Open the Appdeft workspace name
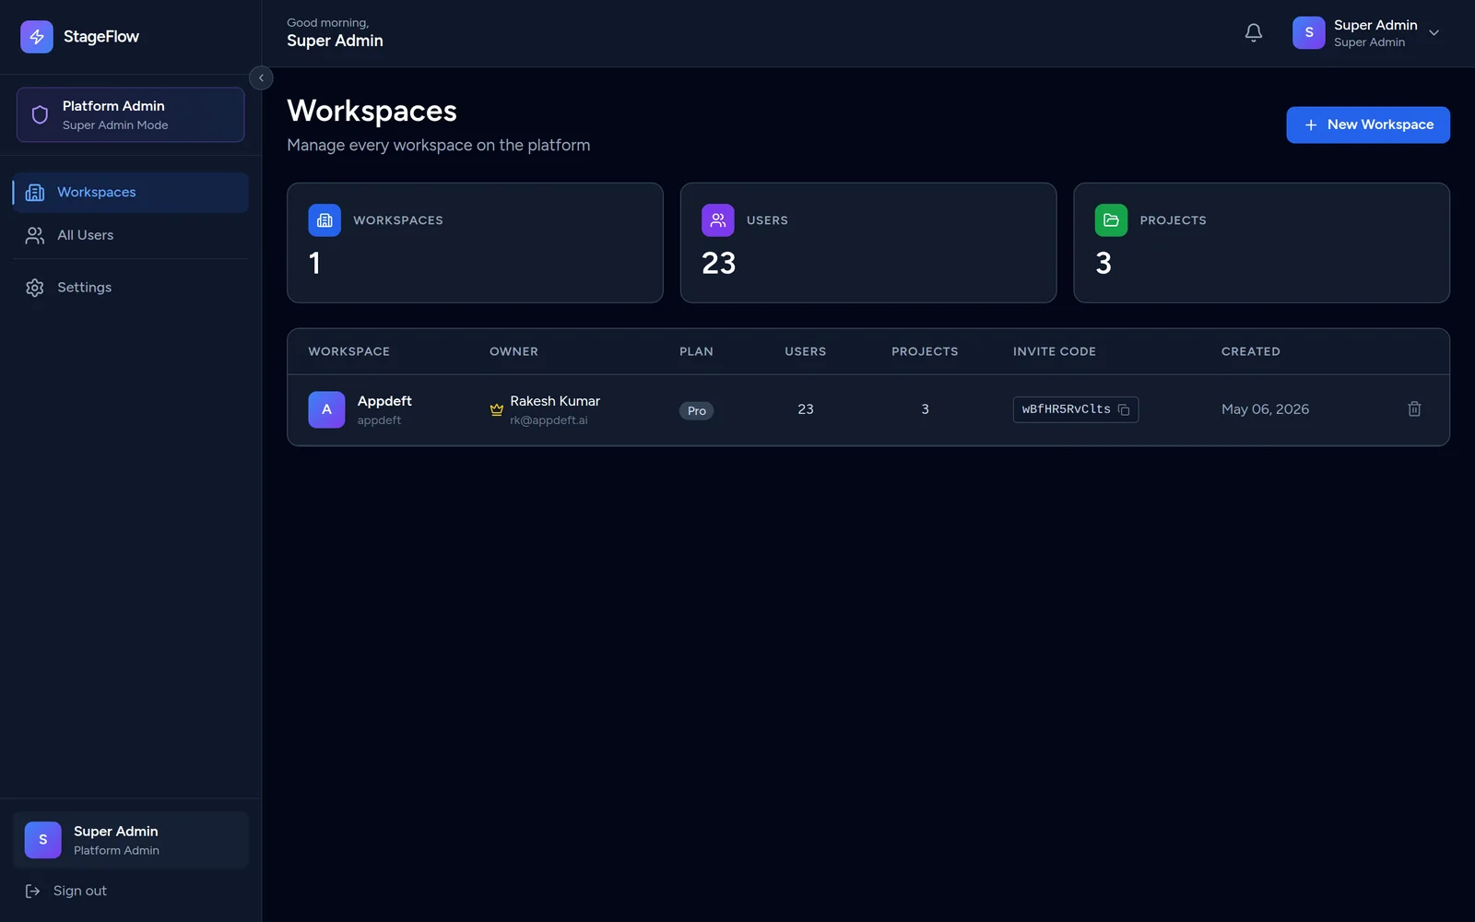 coord(384,401)
